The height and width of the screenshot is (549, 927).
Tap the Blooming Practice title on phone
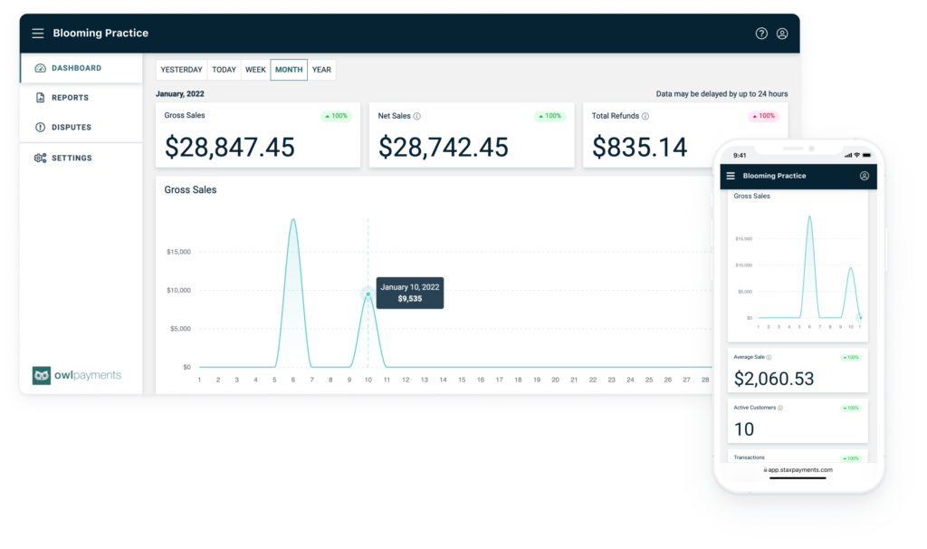775,176
